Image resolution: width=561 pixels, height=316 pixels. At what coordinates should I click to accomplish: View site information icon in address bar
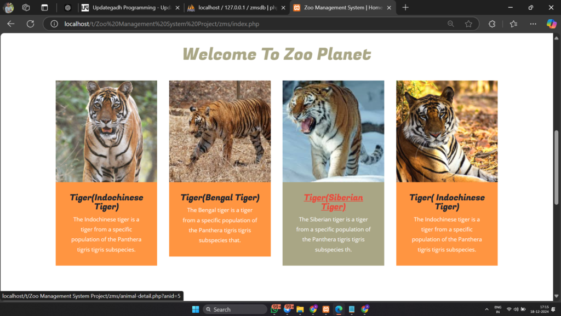(x=54, y=24)
